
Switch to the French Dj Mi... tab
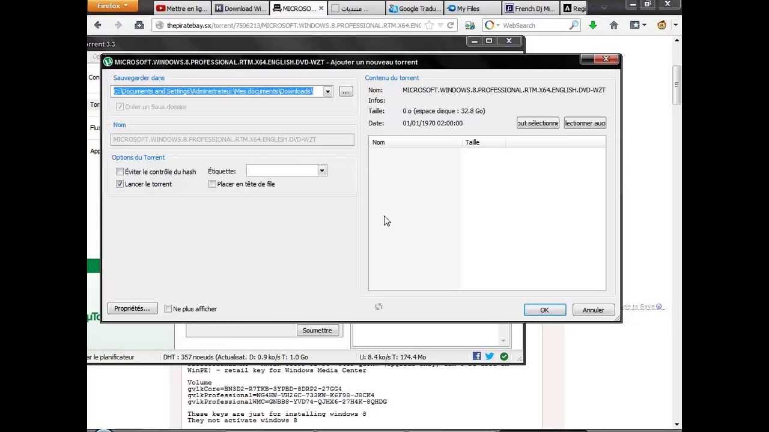click(531, 8)
